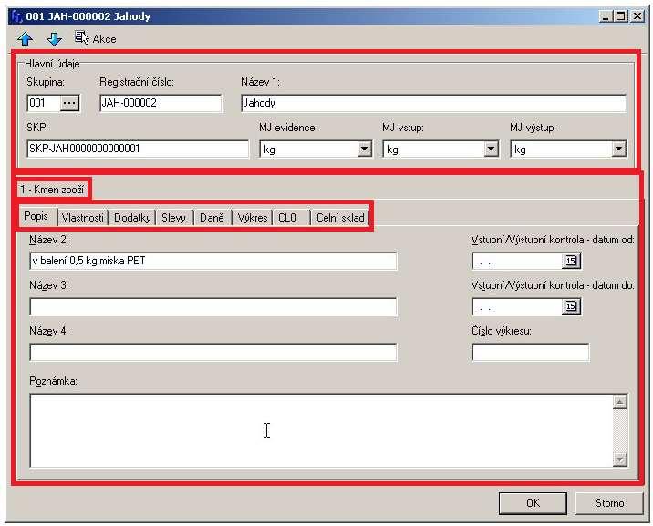Switch to the Dodatky tab
The width and height of the screenshot is (653, 526).
132,217
